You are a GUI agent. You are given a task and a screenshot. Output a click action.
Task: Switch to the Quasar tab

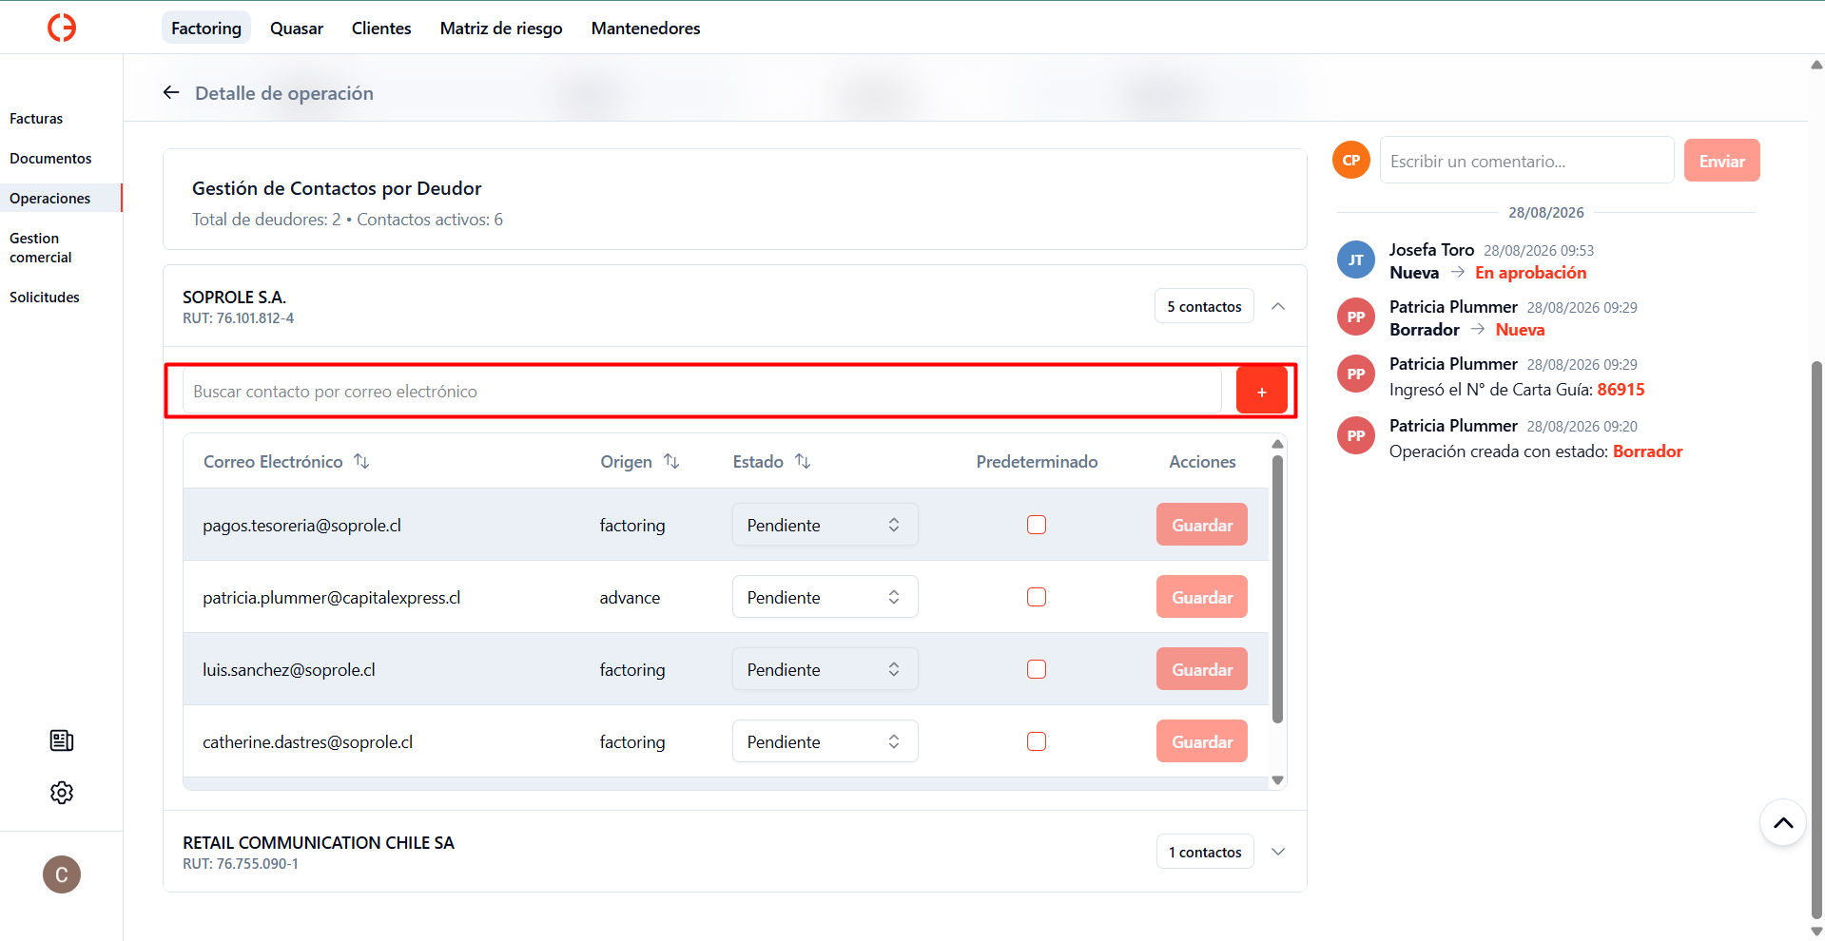[297, 28]
